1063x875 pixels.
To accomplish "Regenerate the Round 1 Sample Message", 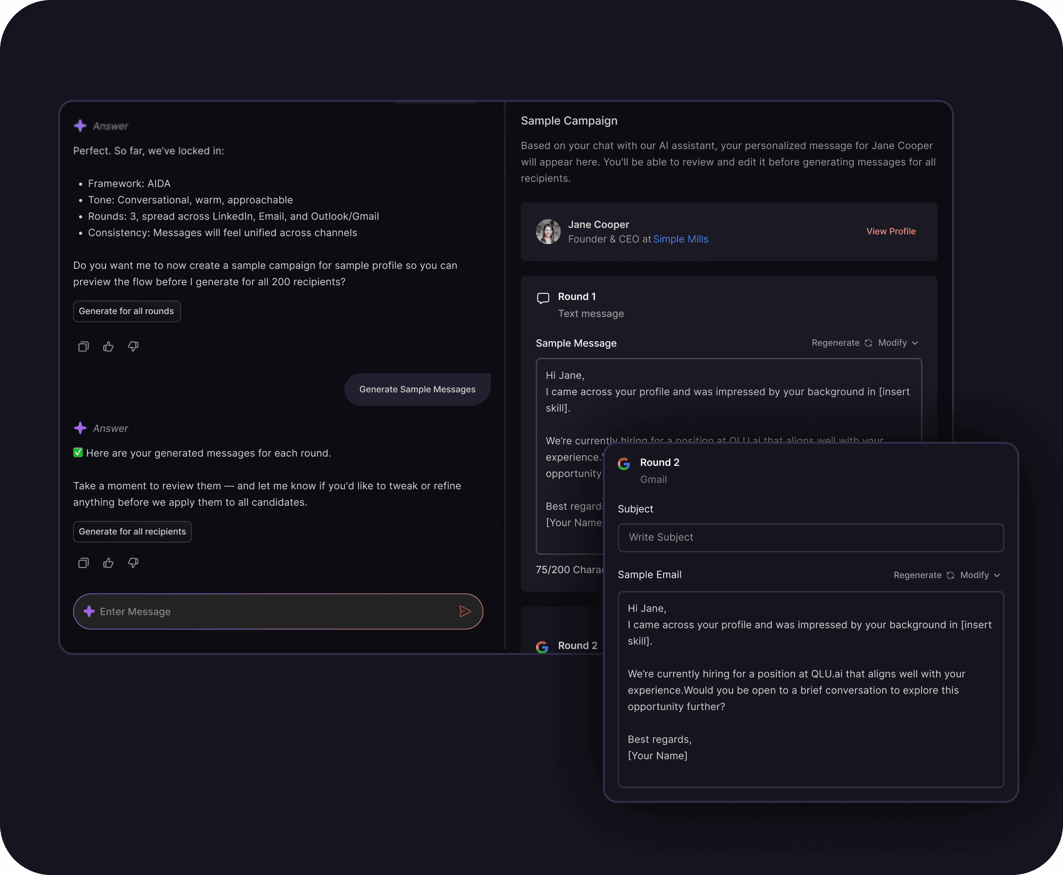I will 842,343.
